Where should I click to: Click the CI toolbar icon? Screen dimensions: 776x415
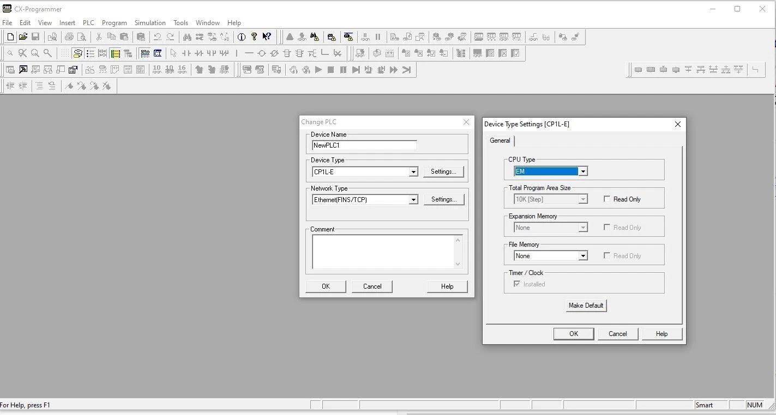[158, 53]
